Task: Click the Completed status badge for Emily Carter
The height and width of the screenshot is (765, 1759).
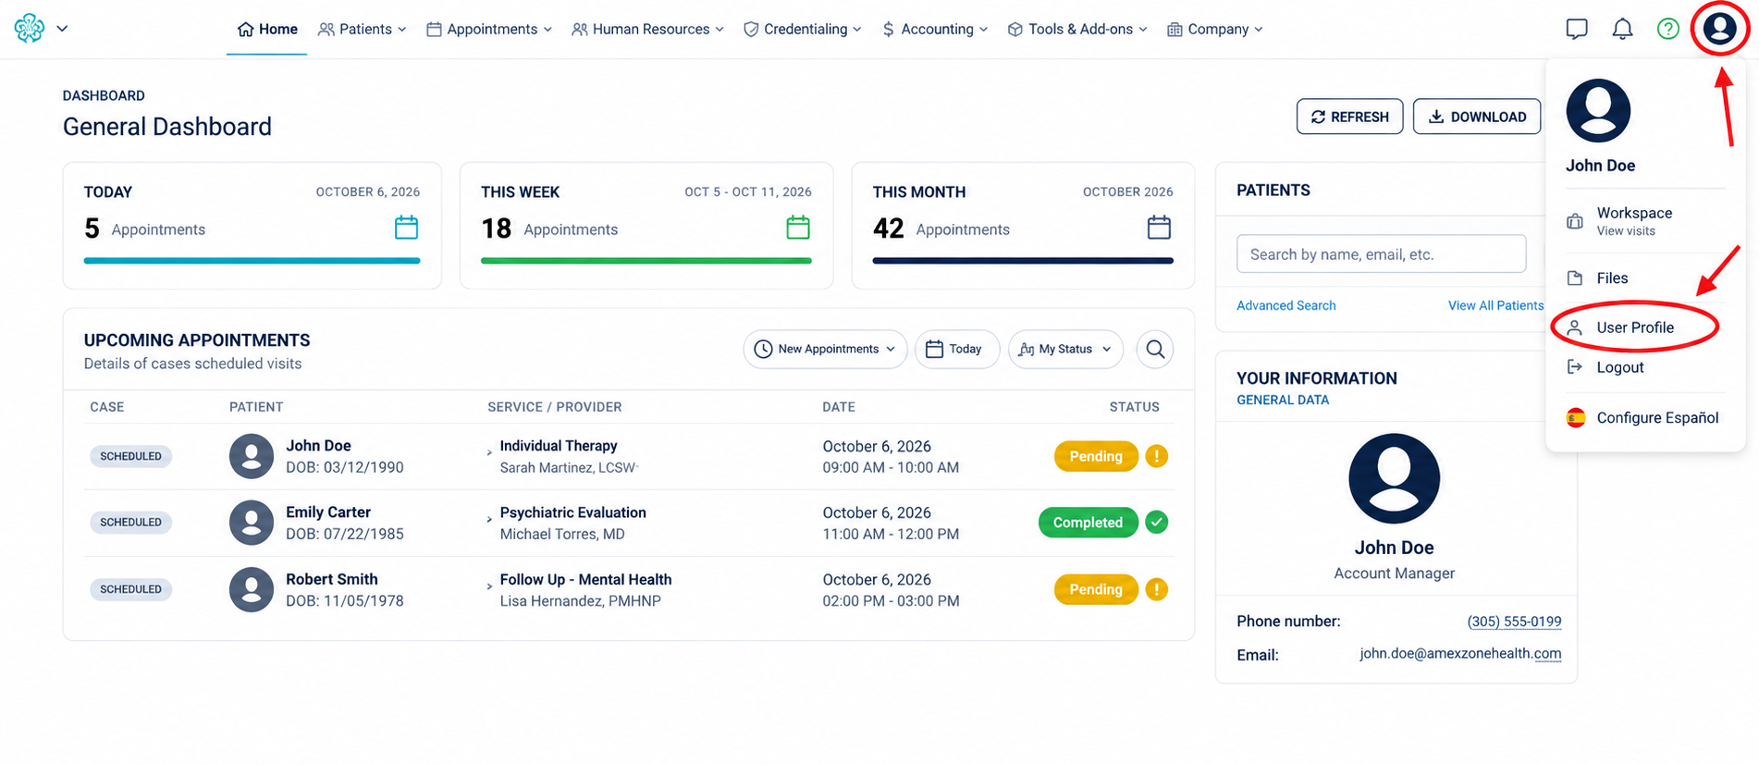Action: (1088, 522)
